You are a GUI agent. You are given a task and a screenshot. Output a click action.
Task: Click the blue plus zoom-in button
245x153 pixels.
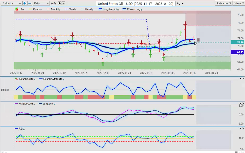pos(25,3)
